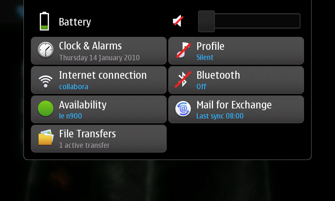Open Availability presence menu

(99, 109)
